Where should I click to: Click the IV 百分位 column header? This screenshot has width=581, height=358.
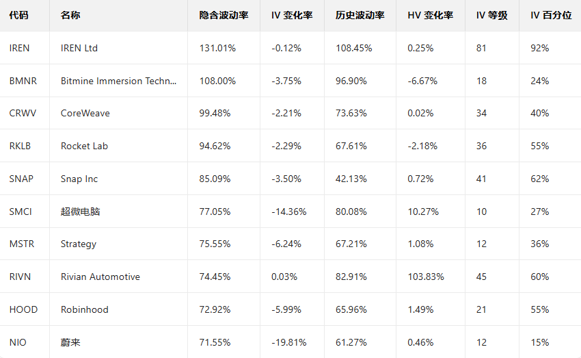pyautogui.click(x=551, y=15)
